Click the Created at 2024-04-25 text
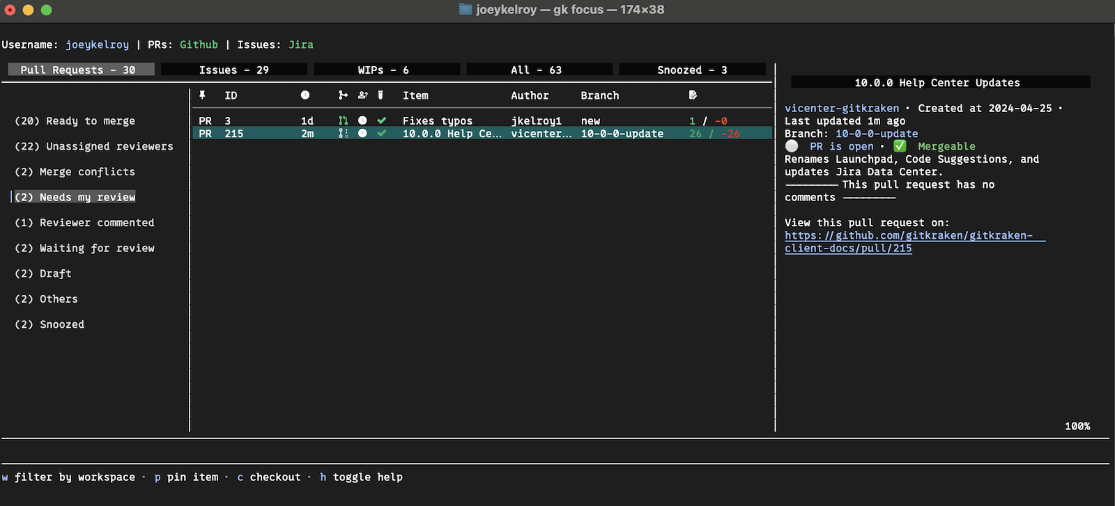The image size is (1115, 506). [x=985, y=108]
